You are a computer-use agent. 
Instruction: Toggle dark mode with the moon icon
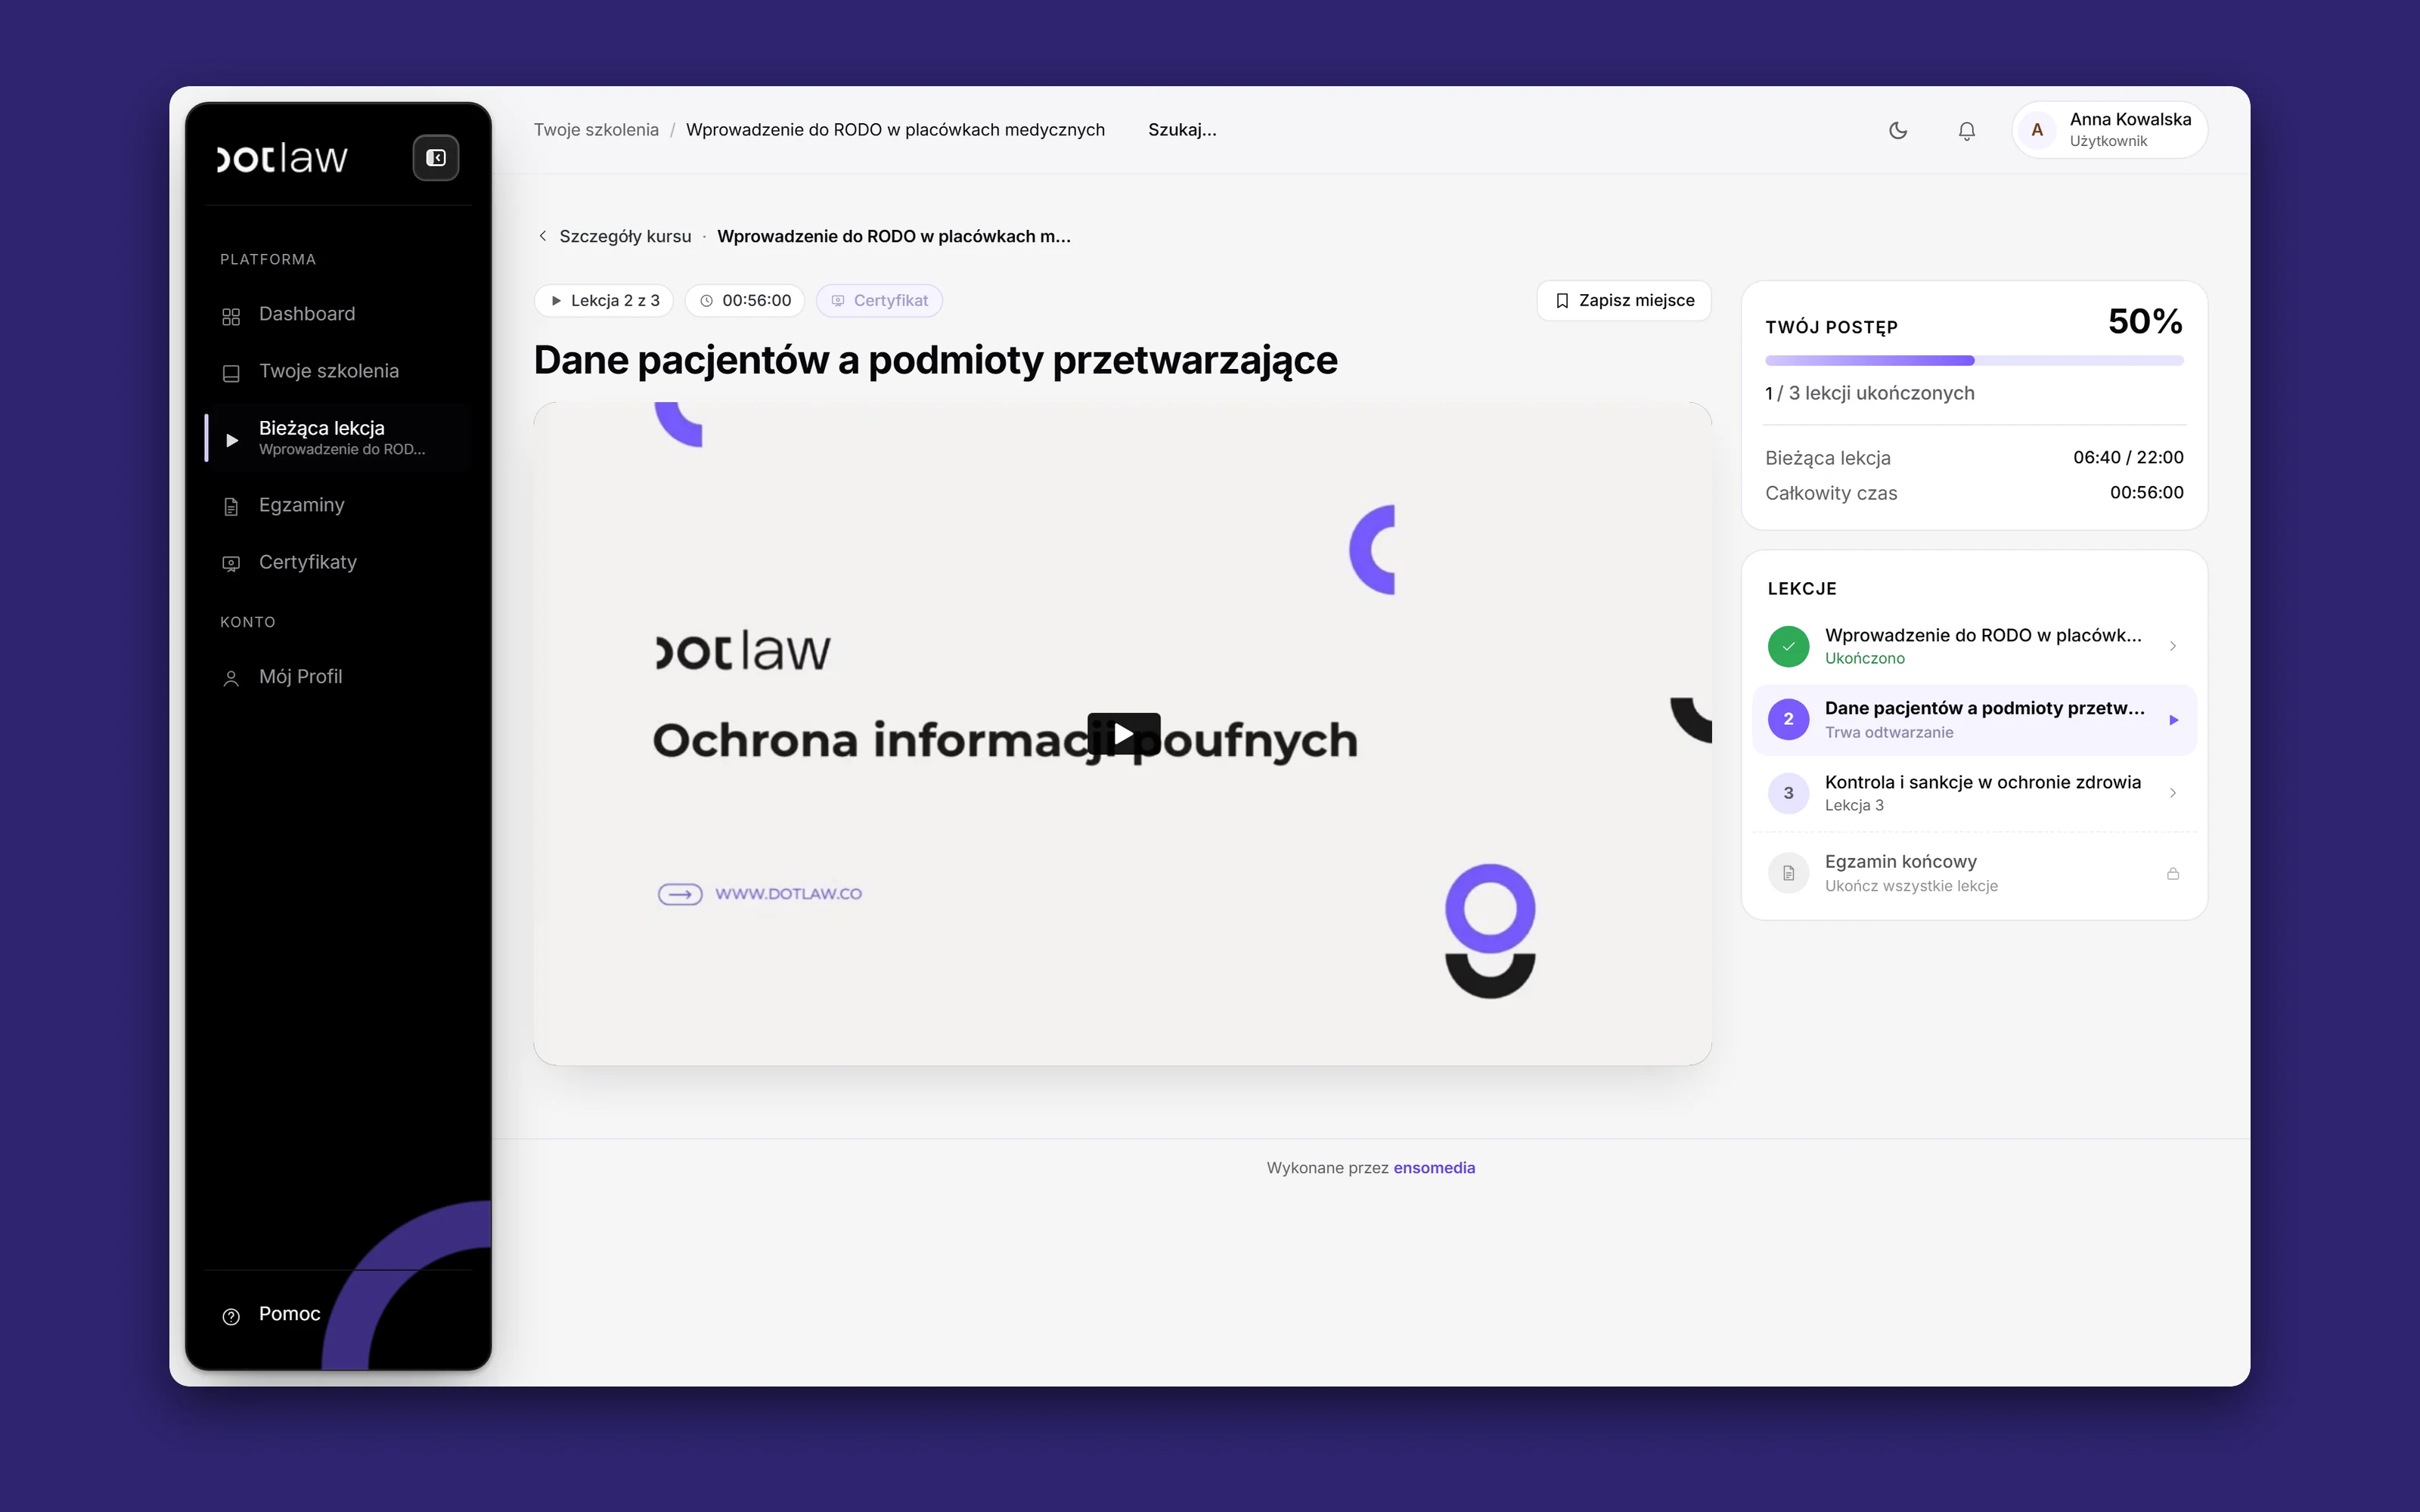[x=1897, y=130]
